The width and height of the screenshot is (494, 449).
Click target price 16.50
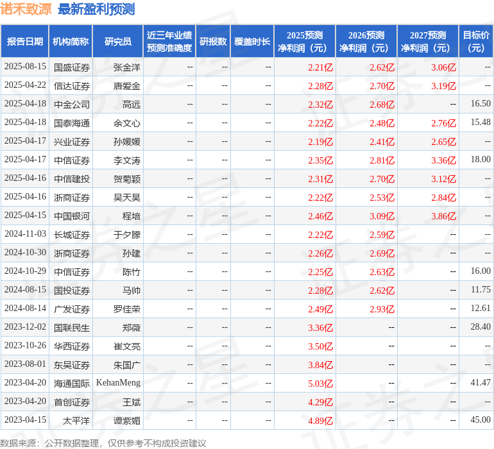(481, 104)
